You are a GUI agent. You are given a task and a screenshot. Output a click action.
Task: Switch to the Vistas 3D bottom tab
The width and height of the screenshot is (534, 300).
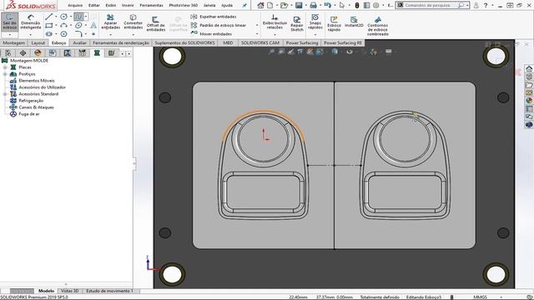(x=69, y=291)
